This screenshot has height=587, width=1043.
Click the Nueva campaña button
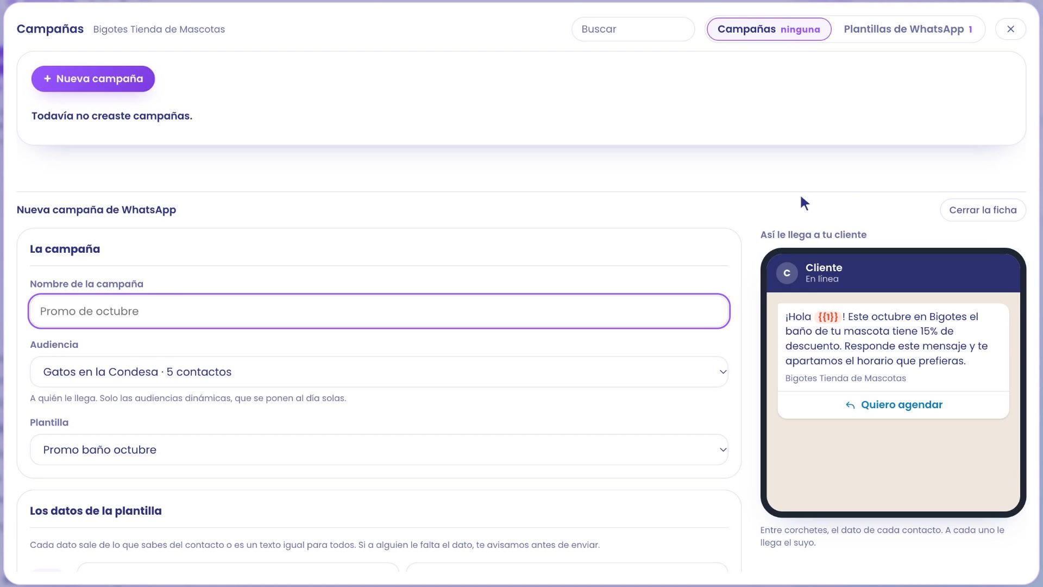[93, 79]
